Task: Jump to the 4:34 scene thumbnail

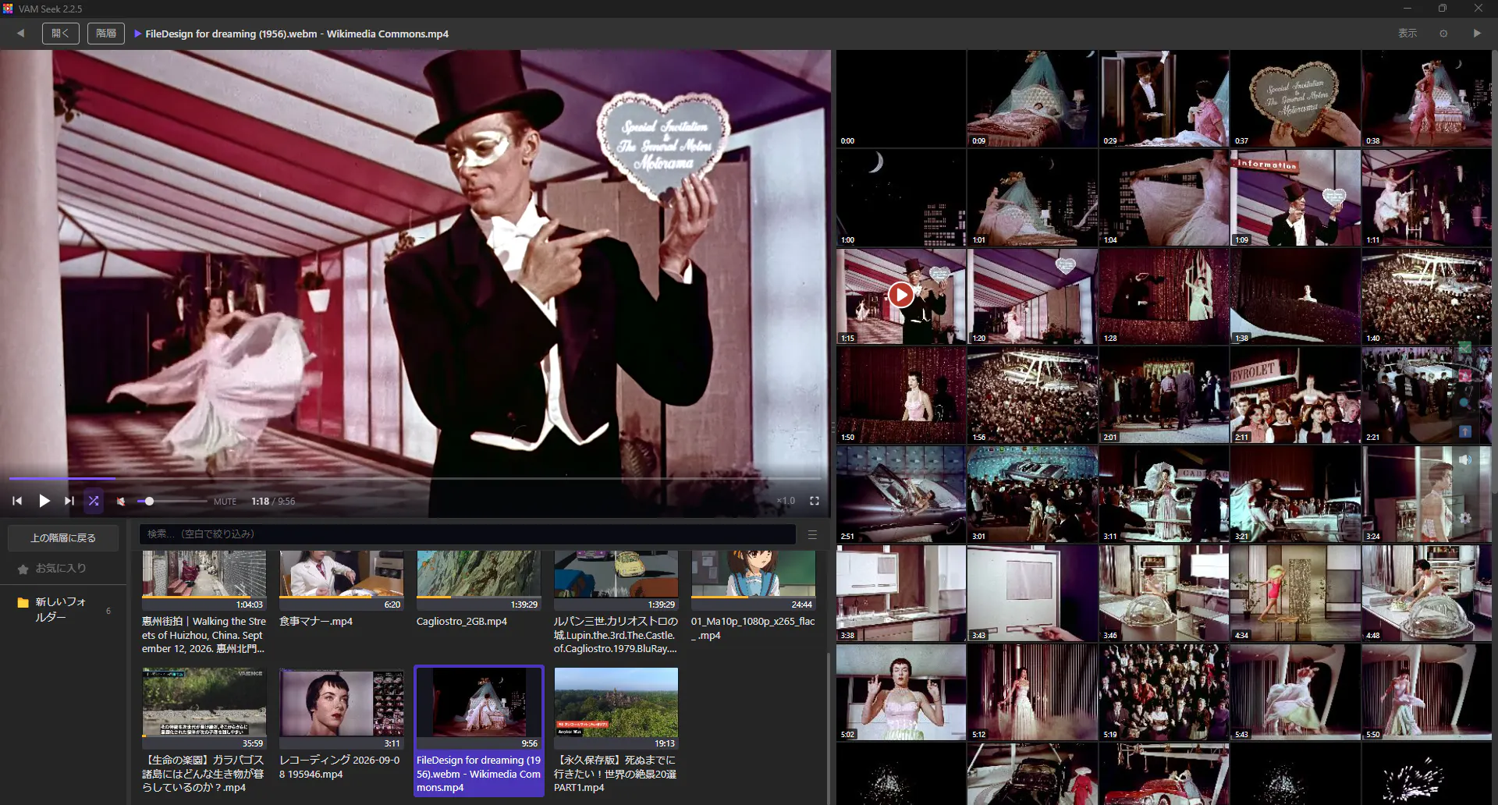Action: [1295, 593]
